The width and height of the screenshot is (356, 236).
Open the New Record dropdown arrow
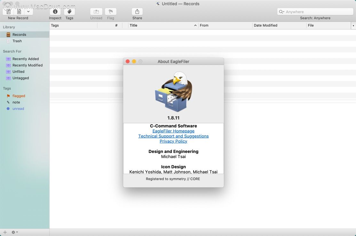pyautogui.click(x=28, y=11)
